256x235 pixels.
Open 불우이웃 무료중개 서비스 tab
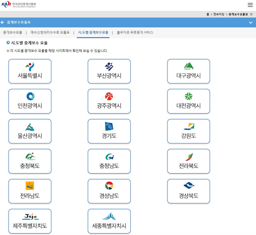135,32
